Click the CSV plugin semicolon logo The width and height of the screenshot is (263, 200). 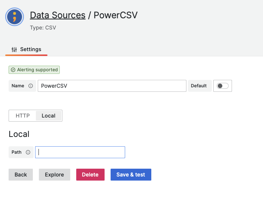pos(15,17)
